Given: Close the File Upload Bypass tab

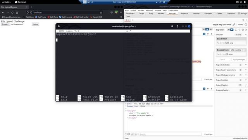Looking at the screenshot, I should (27, 7).
